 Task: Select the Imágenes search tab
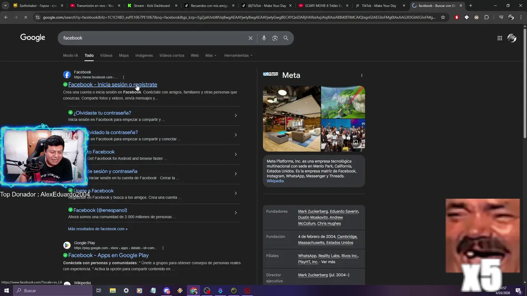[x=144, y=55]
